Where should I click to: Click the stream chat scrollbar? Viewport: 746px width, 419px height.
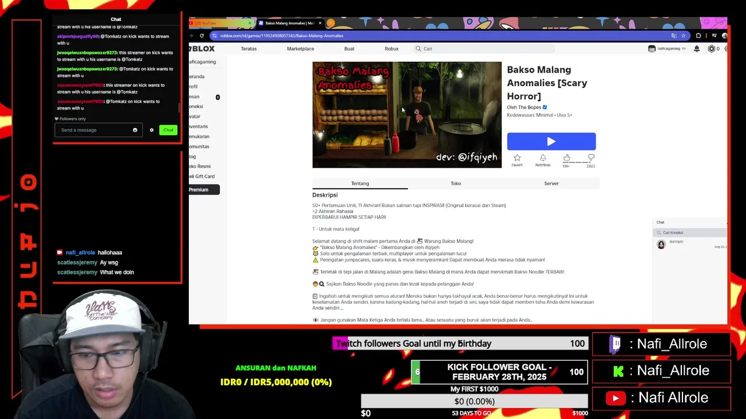[x=179, y=108]
